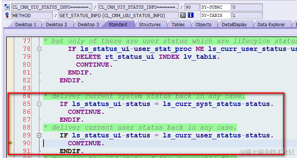The height and width of the screenshot is (158, 297).
Task: Click line number 82 in the gutter
Action: pyautogui.click(x=27, y=80)
